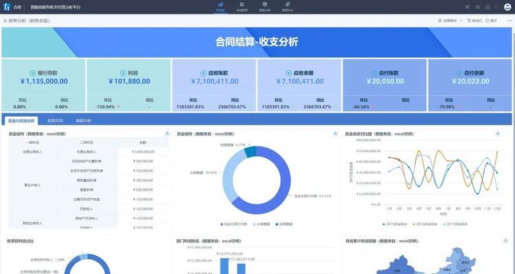Click chart-type icon on the 资金结构 table panel
The height and width of the screenshot is (274, 515).
(168, 134)
